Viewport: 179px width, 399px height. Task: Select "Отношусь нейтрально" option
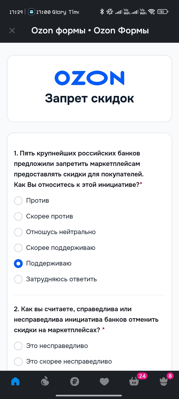tap(18, 232)
